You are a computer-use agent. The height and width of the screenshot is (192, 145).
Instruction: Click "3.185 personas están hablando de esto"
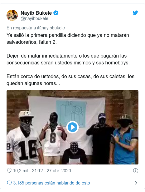pyautogui.click(x=51, y=183)
